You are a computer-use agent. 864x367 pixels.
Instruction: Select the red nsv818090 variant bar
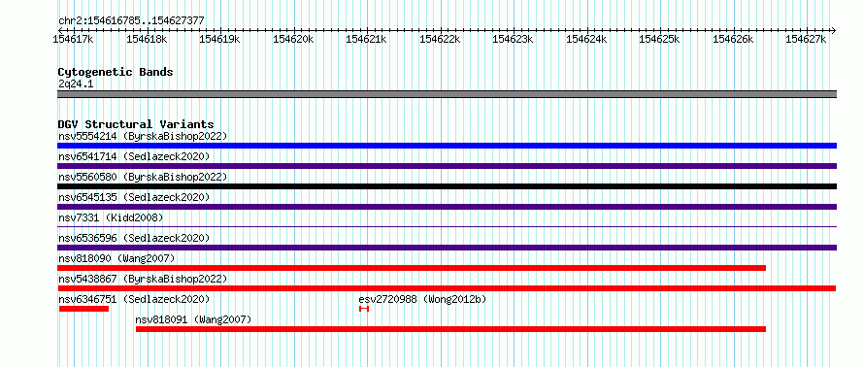(x=412, y=268)
